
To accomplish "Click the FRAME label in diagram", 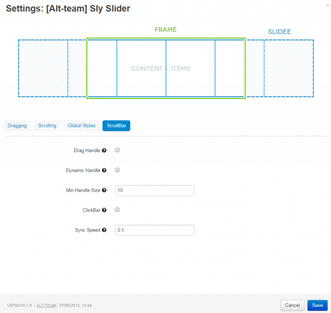I will point(165,29).
